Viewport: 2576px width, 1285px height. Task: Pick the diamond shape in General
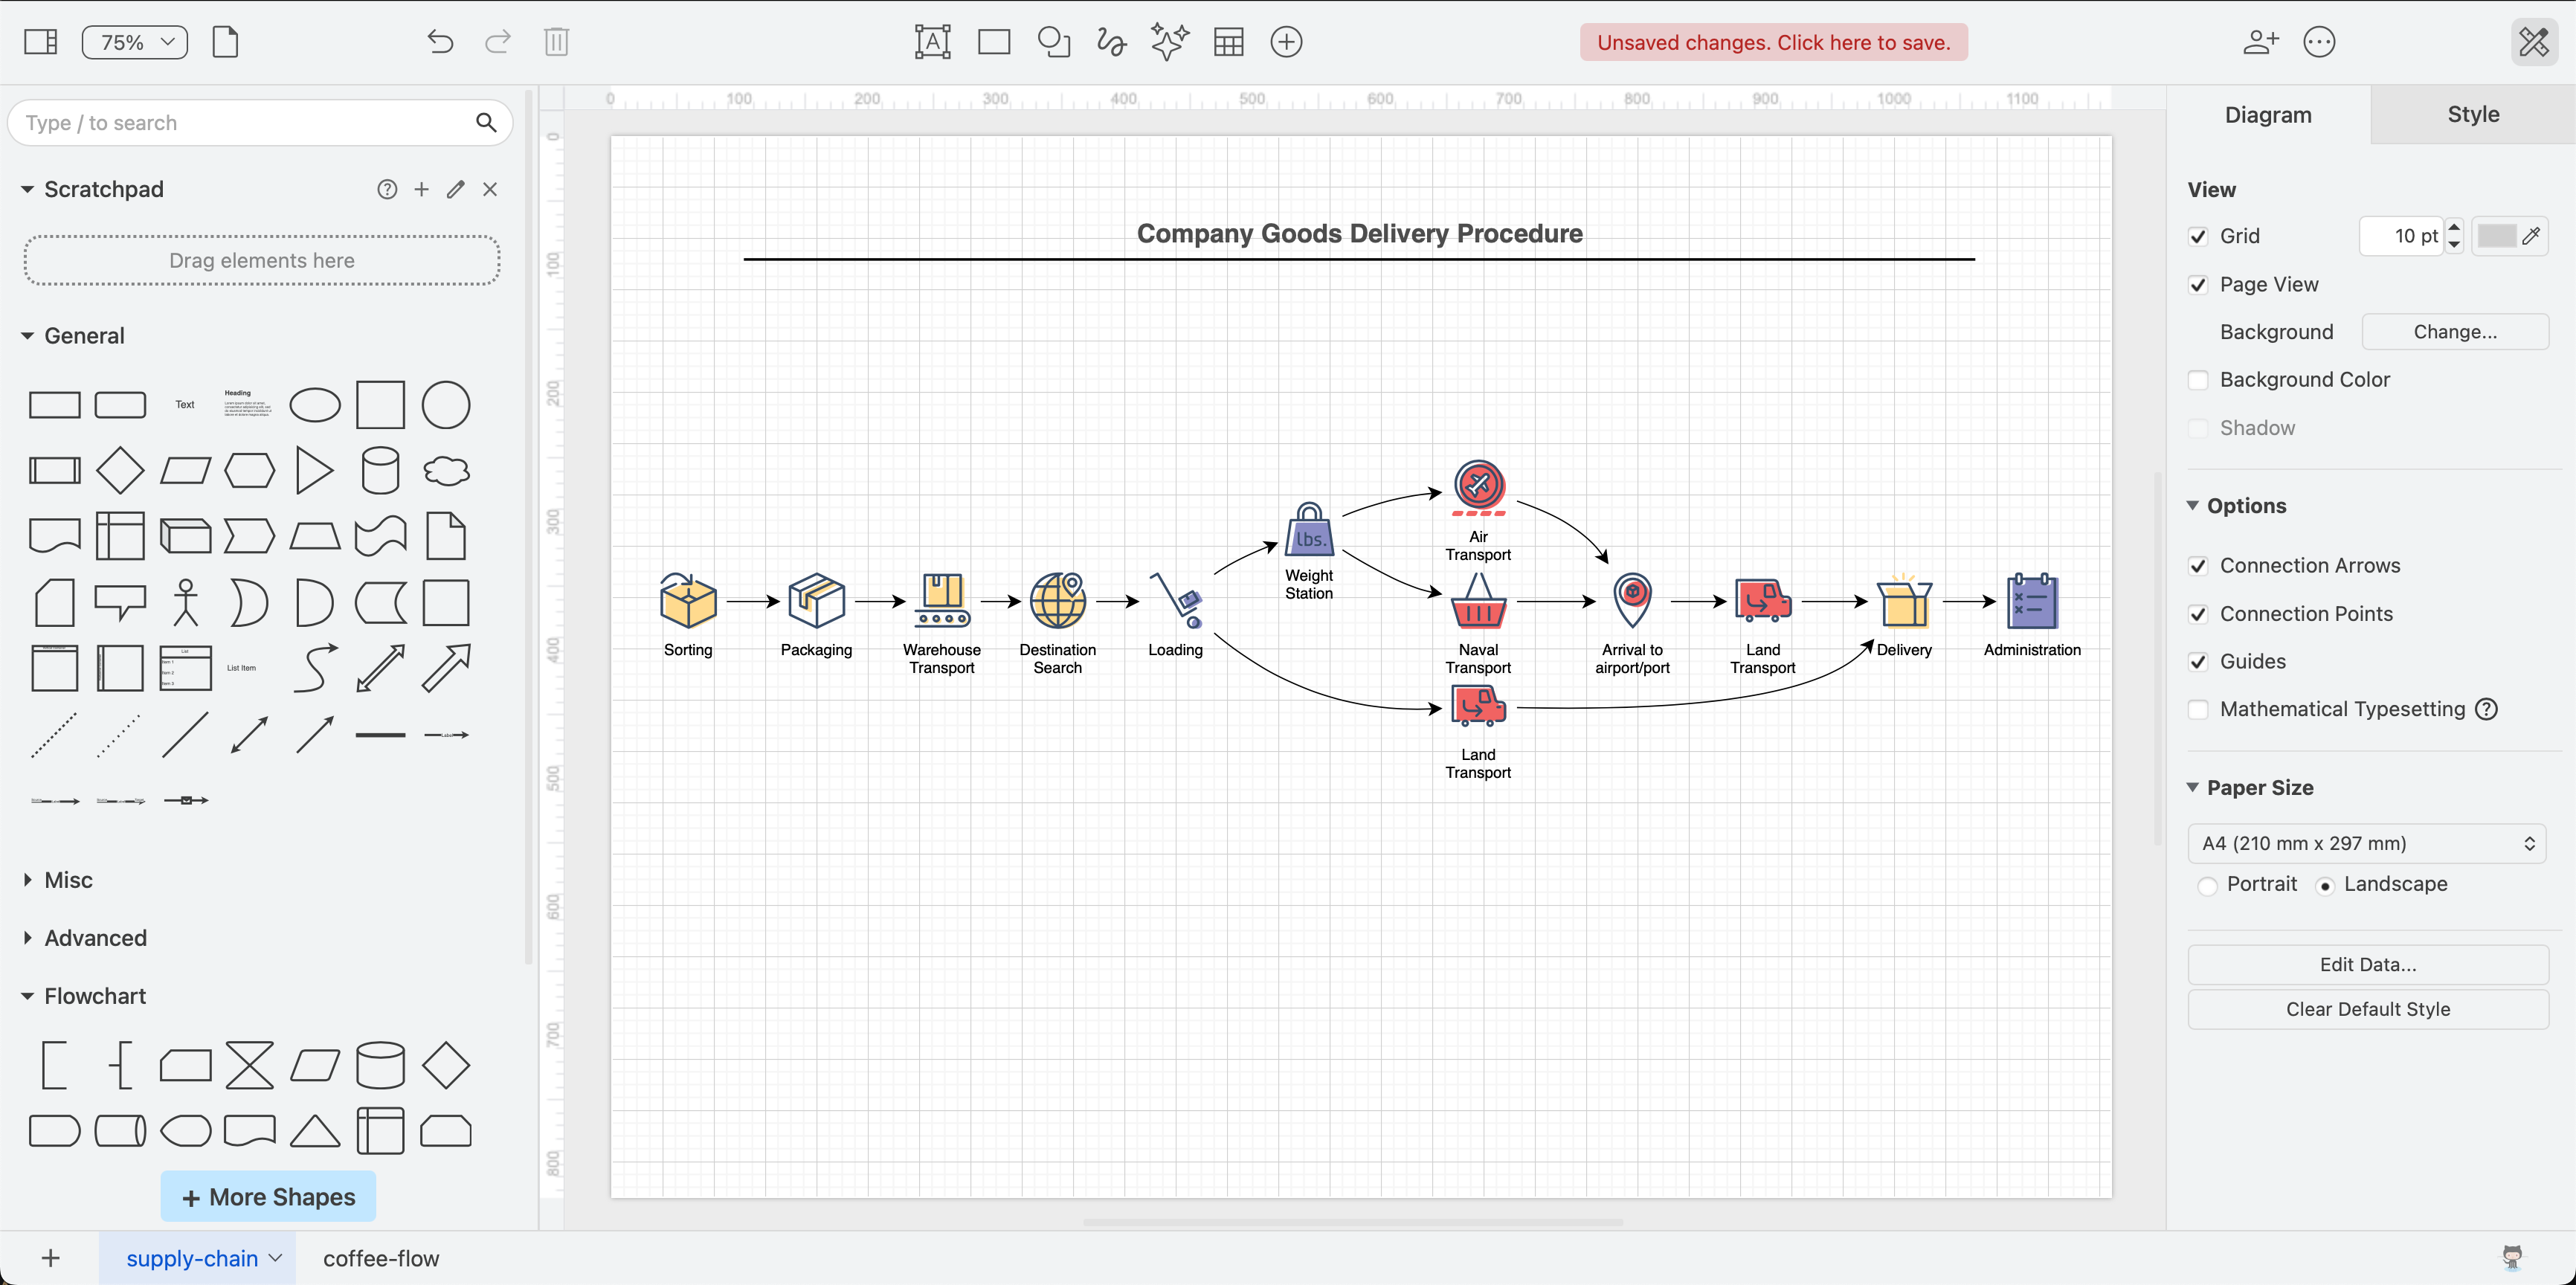pos(120,470)
